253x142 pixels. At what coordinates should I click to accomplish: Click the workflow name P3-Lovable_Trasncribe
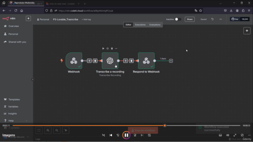[66, 19]
